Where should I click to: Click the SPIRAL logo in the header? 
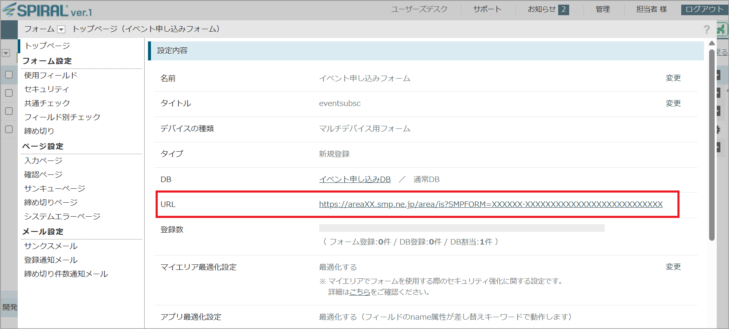(47, 10)
